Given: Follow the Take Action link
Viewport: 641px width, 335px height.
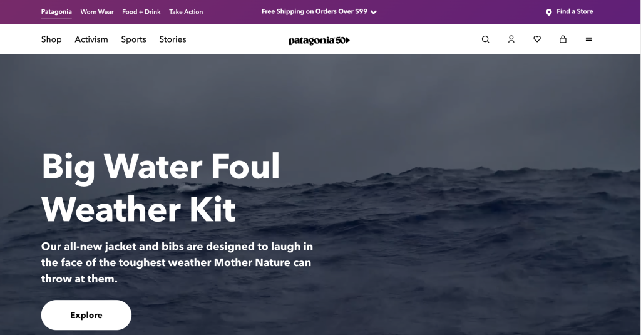Looking at the screenshot, I should coord(186,12).
